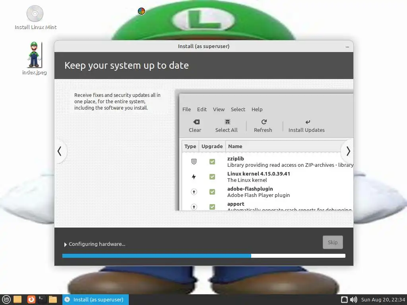Screen dimensions: 407x305
Task: Click the Type column header
Action: (x=190, y=146)
